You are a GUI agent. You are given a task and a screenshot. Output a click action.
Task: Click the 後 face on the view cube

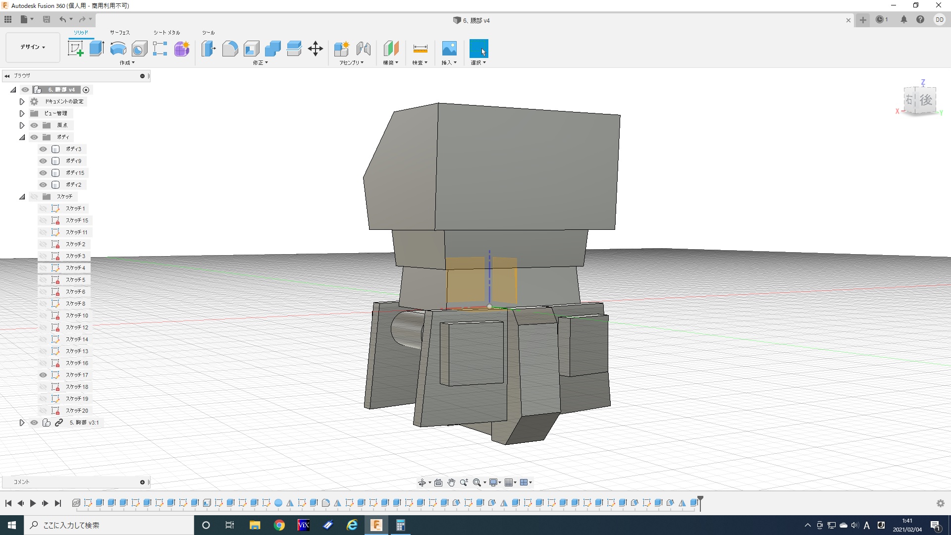click(926, 100)
